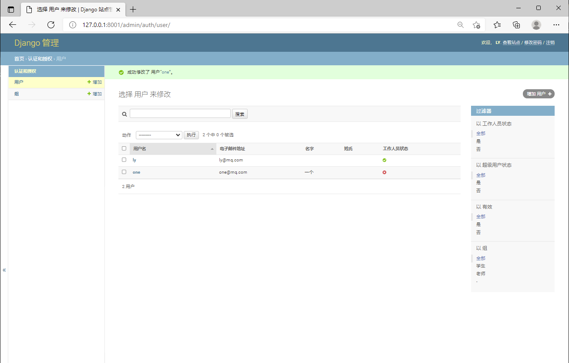Click the "one" link in success message
569x363 pixels.
[x=165, y=72]
